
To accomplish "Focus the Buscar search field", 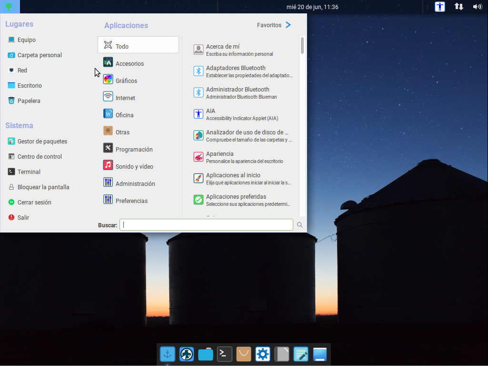I will [206, 225].
